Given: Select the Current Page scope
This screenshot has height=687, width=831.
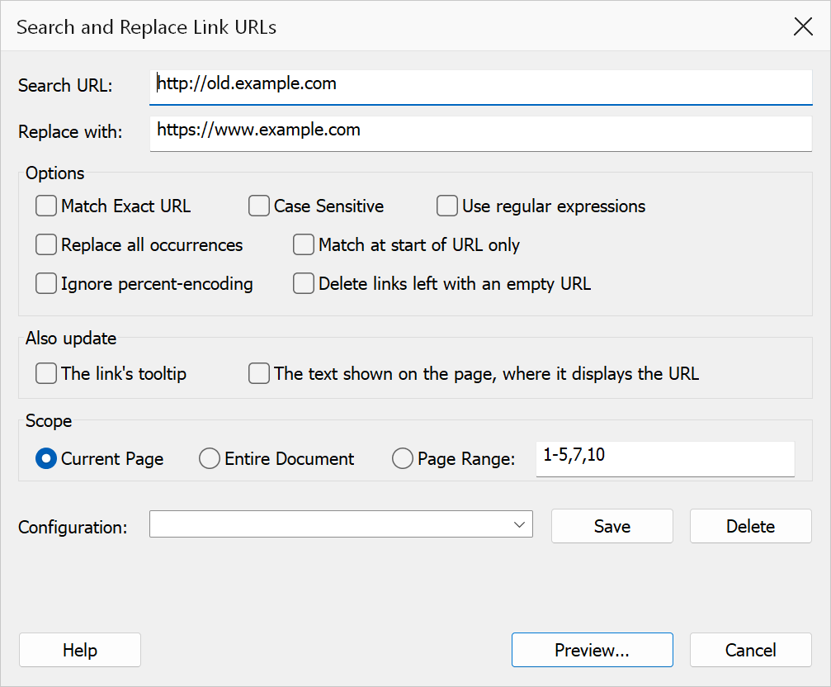Looking at the screenshot, I should [x=46, y=458].
